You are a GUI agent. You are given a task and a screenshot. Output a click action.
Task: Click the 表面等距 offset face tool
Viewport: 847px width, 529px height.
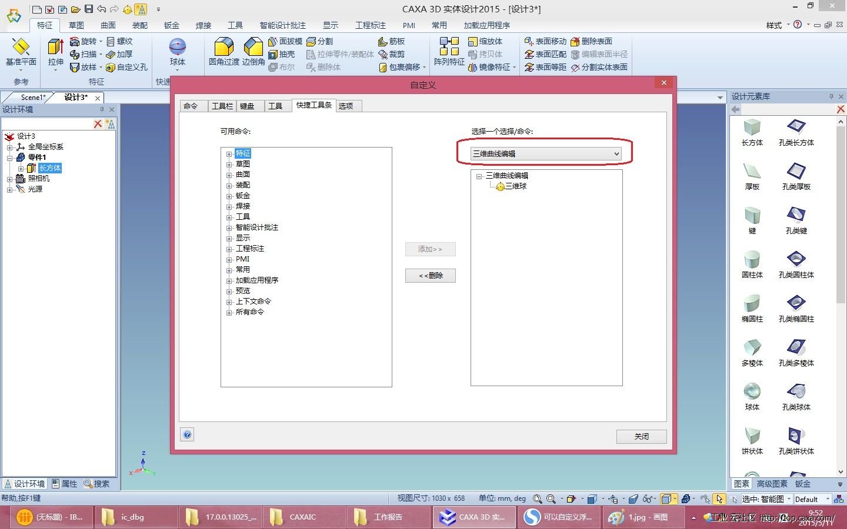coord(545,67)
